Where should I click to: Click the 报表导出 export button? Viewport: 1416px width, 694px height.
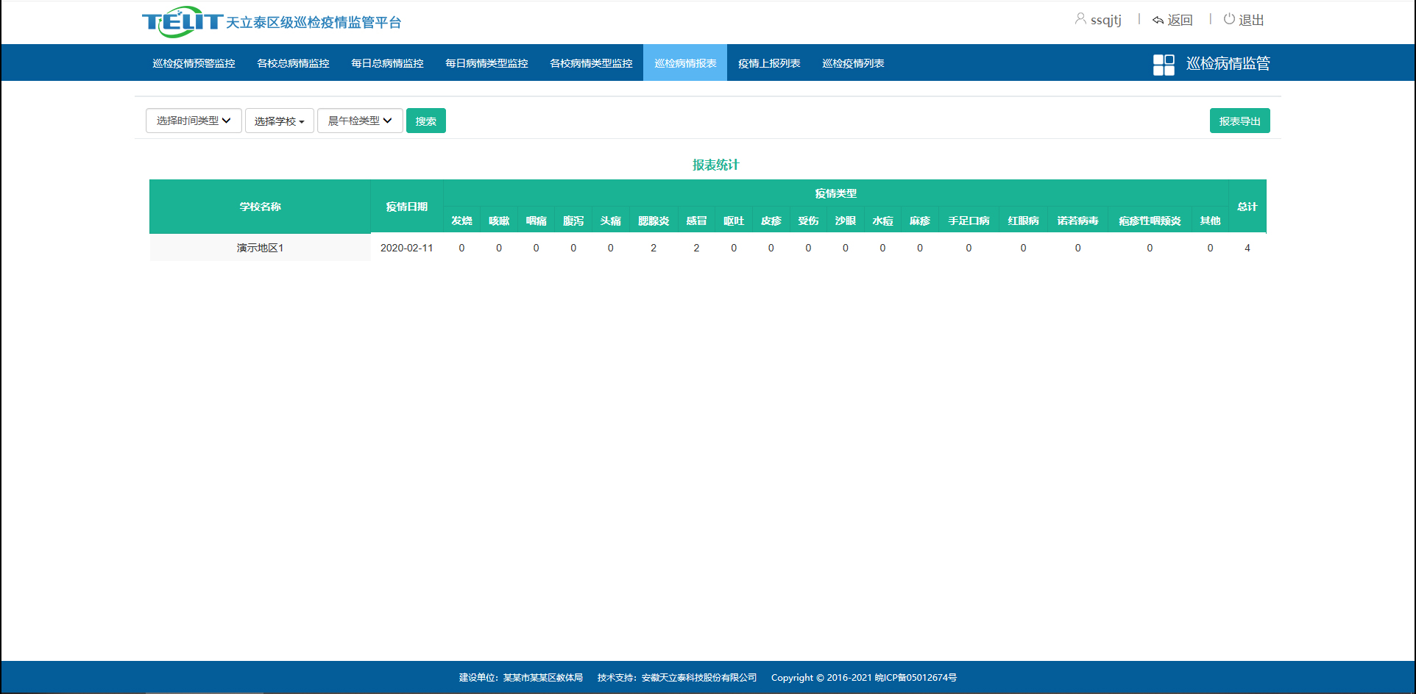pos(1239,121)
